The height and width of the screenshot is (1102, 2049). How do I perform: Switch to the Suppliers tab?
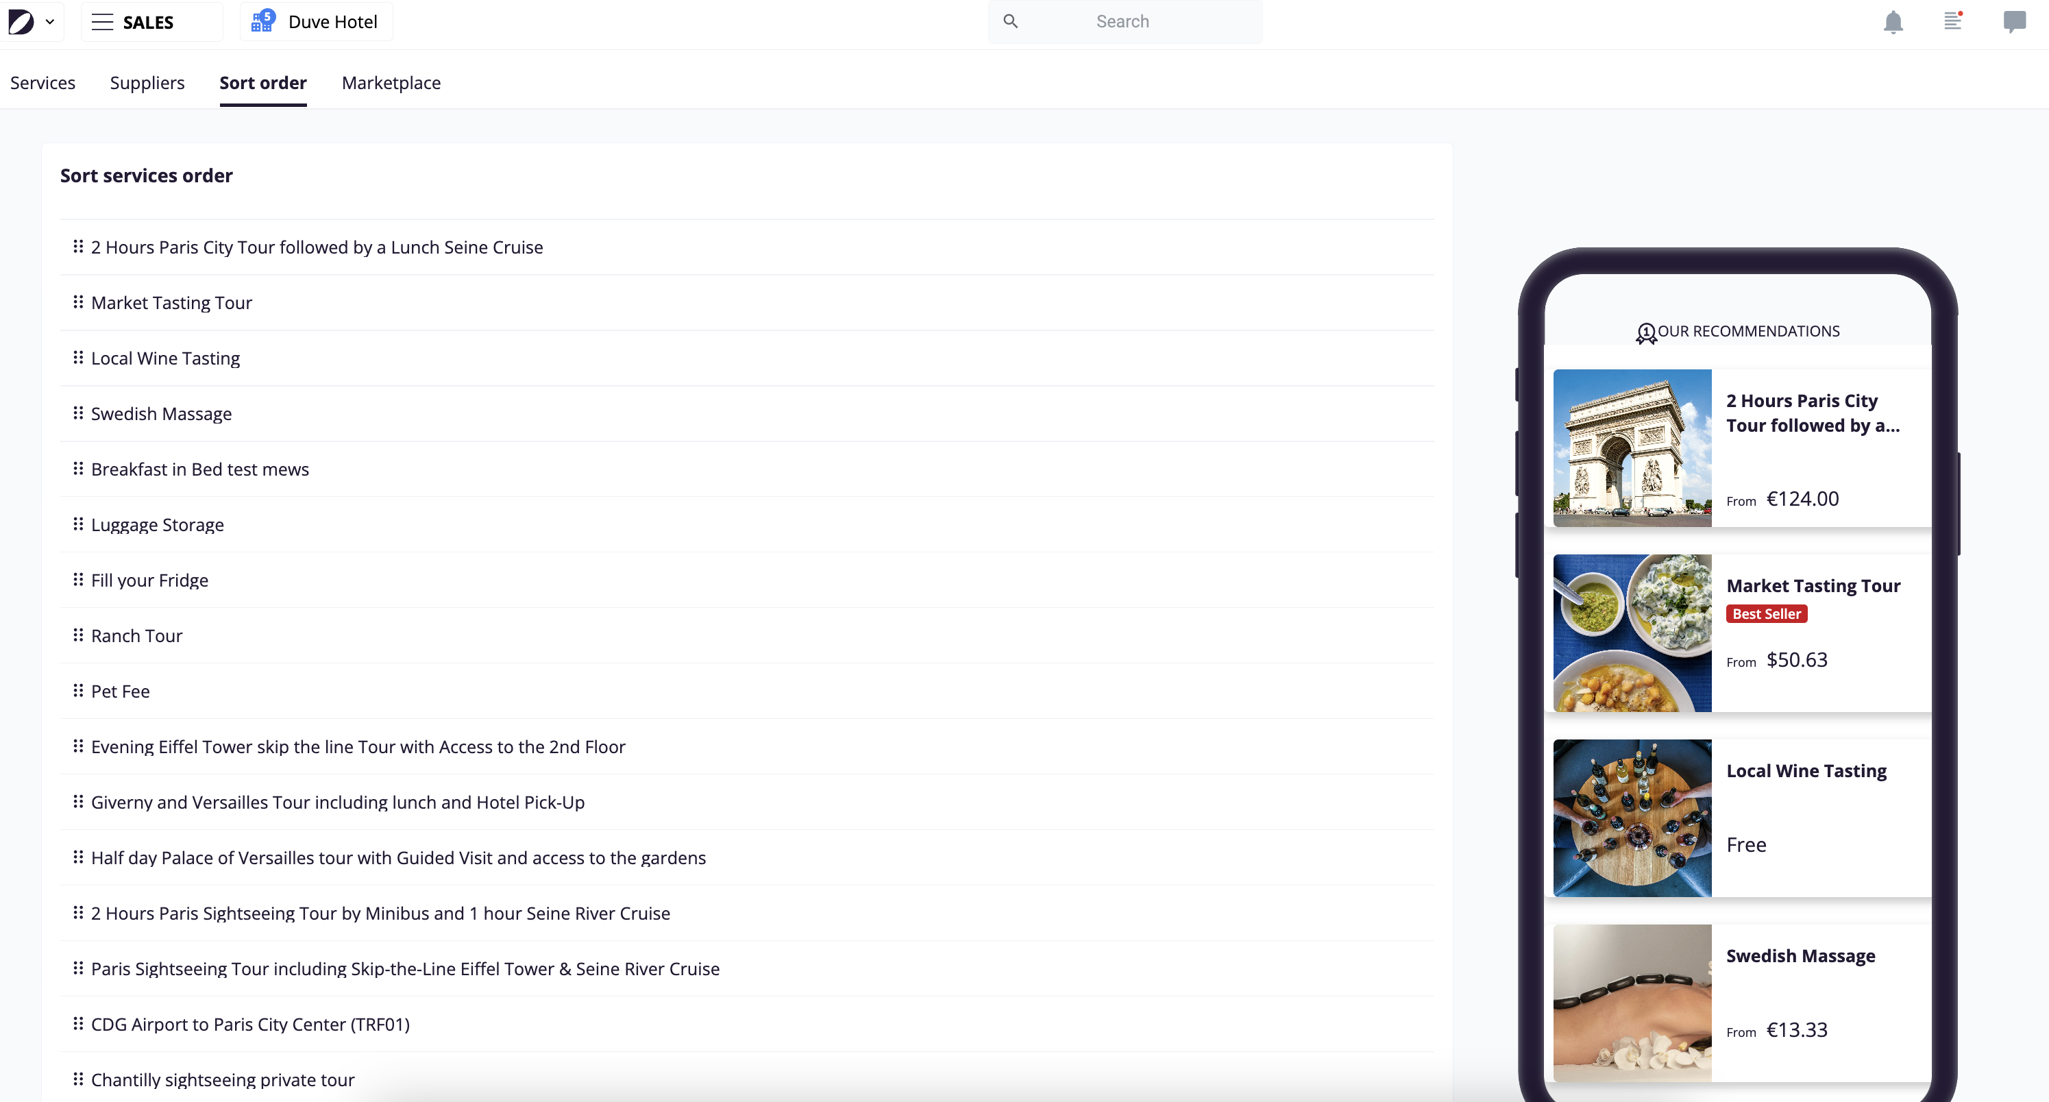coord(147,83)
